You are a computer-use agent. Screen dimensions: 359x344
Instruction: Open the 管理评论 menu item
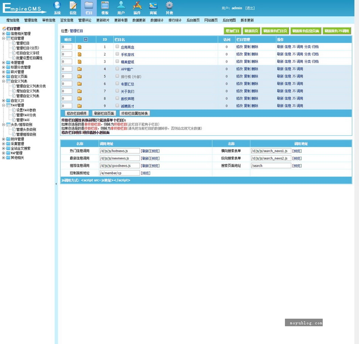click(85, 20)
